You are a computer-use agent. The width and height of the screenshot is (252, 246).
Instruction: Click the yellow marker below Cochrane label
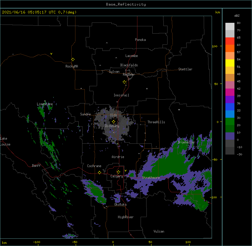pyautogui.click(x=99, y=172)
